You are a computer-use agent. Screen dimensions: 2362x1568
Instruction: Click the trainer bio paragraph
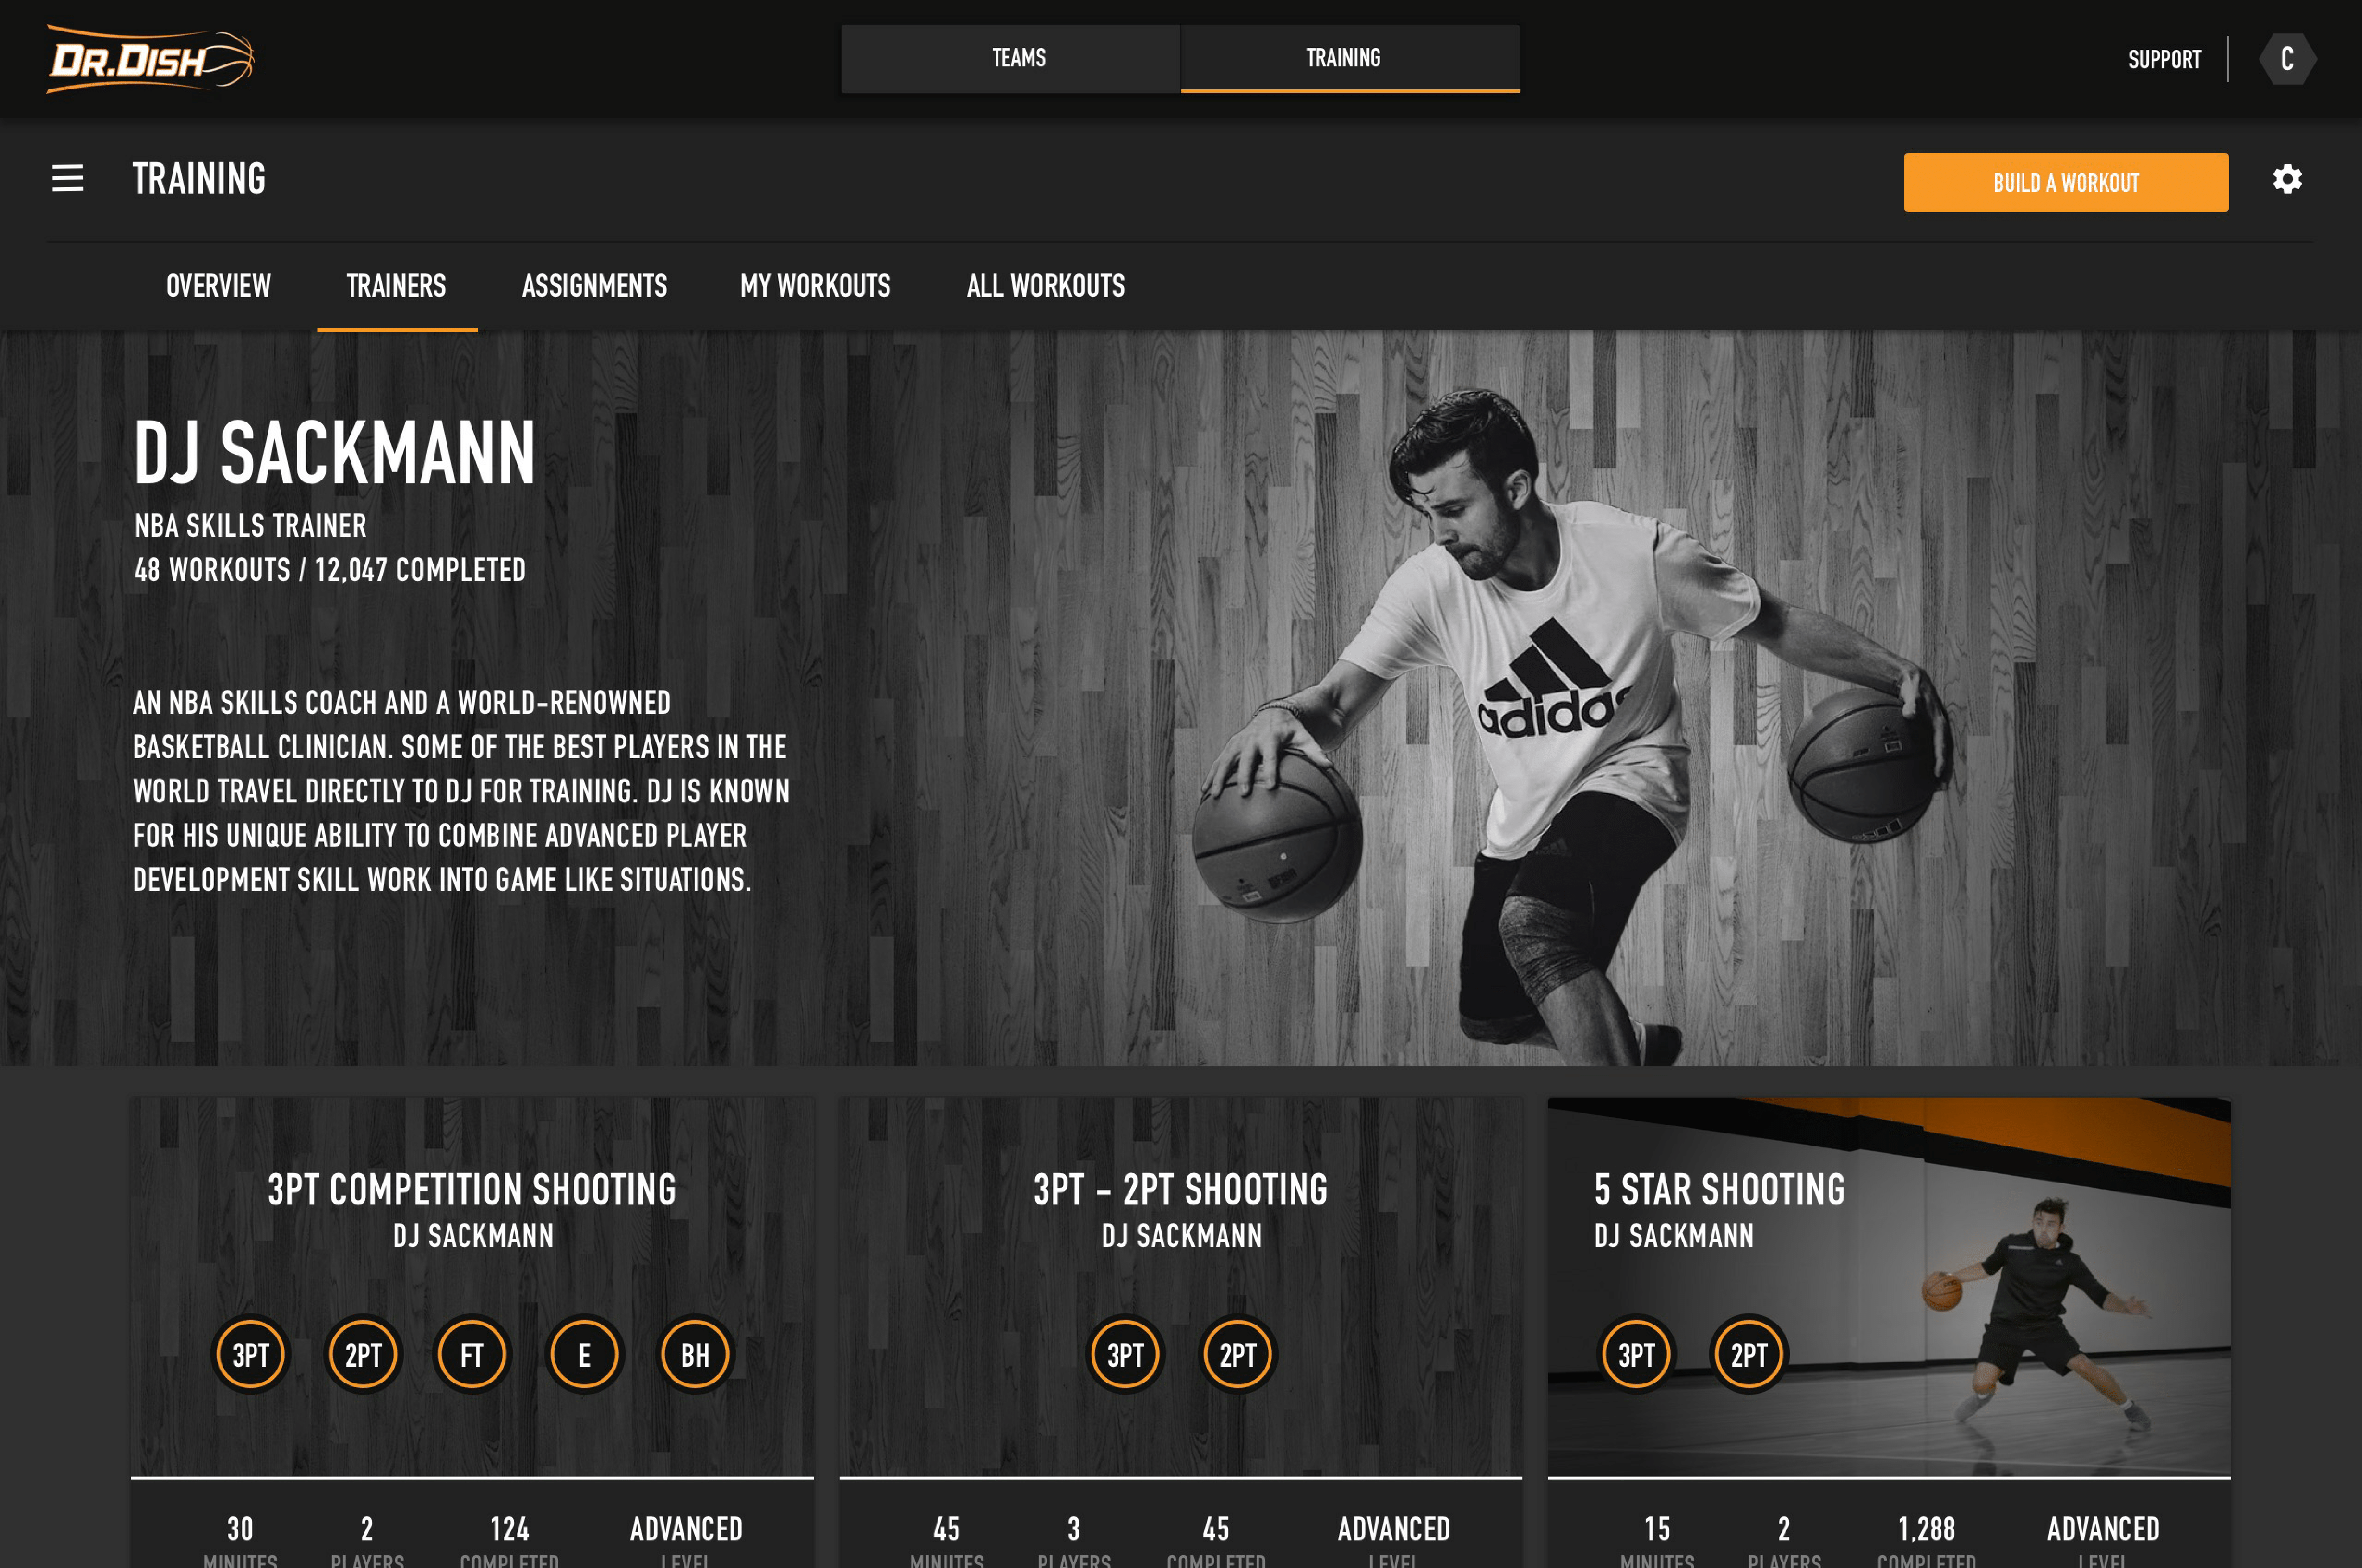pyautogui.click(x=461, y=791)
